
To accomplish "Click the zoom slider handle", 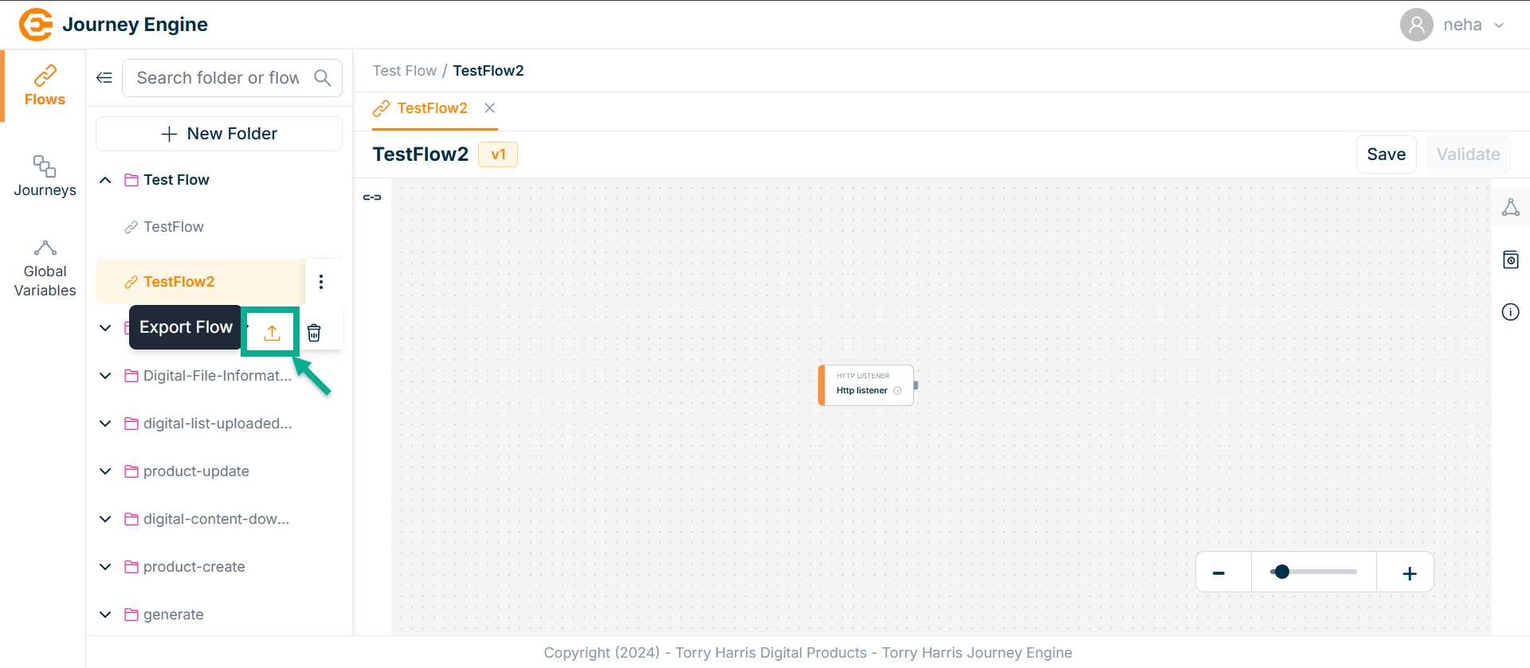I will [1281, 572].
